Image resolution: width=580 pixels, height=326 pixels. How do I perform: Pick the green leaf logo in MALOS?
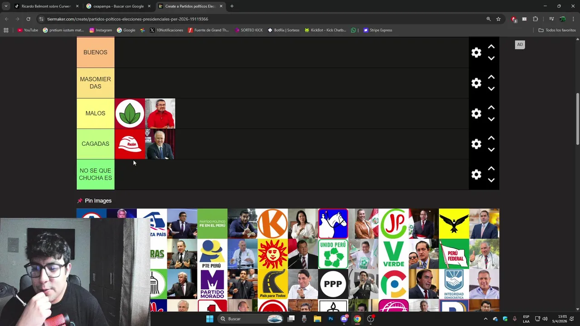coord(130,114)
